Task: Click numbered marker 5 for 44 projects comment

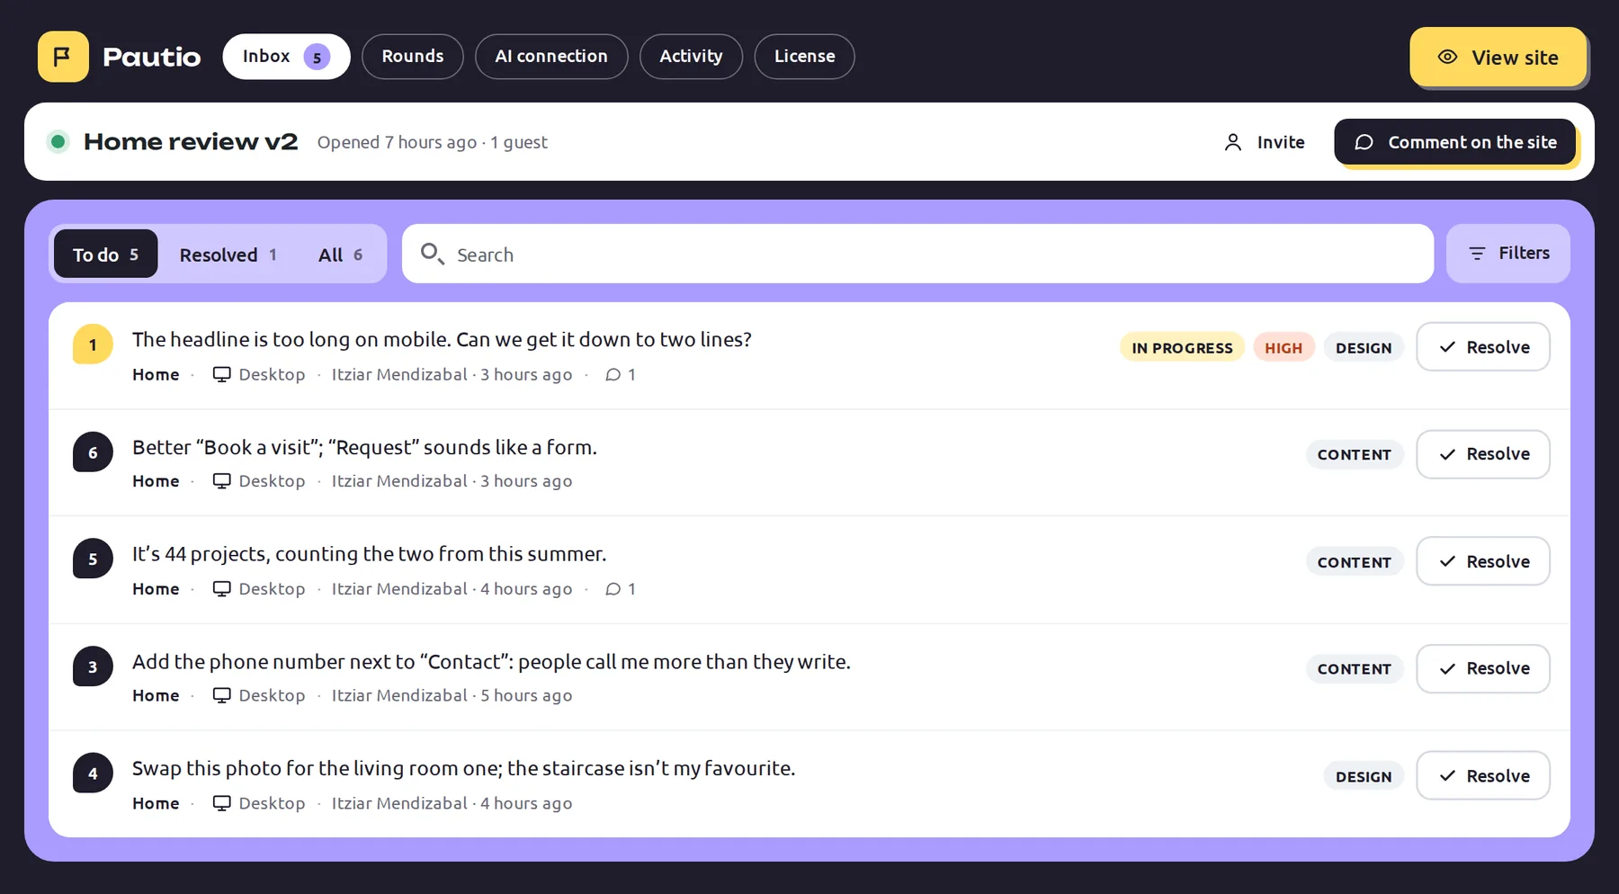Action: pyautogui.click(x=93, y=559)
